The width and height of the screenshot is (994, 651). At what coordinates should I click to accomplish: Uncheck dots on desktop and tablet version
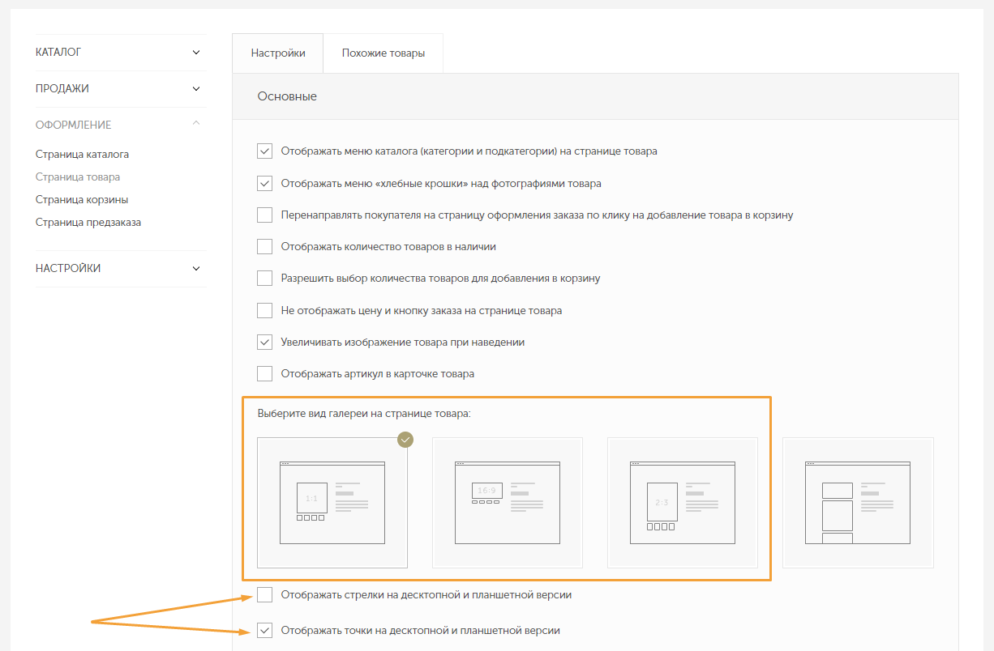point(264,631)
